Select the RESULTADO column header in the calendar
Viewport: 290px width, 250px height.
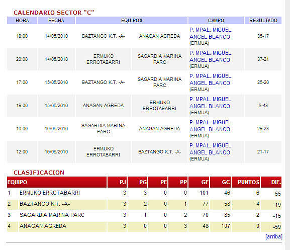click(263, 20)
